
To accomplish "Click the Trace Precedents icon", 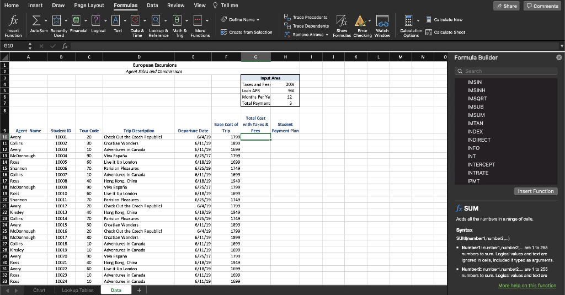I will 287,17.
